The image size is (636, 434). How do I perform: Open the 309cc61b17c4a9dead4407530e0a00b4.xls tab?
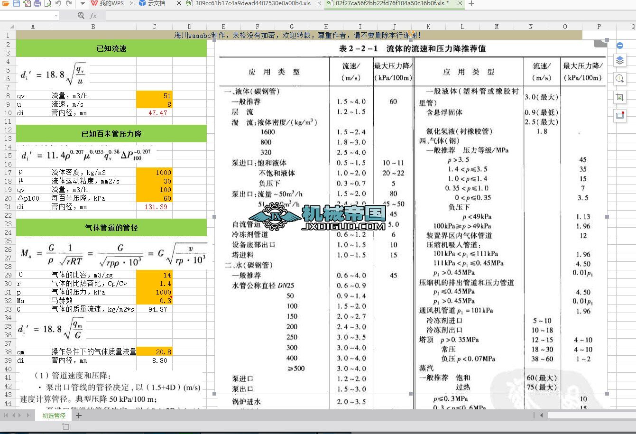[253, 3]
